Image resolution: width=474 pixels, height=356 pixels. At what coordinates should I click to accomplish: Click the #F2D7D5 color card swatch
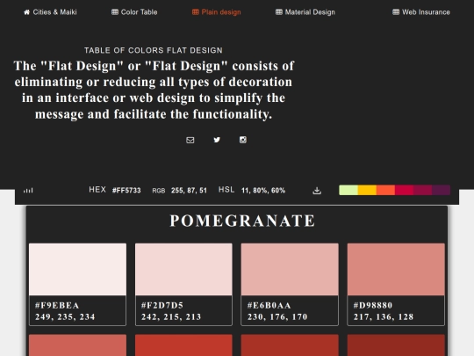(183, 270)
